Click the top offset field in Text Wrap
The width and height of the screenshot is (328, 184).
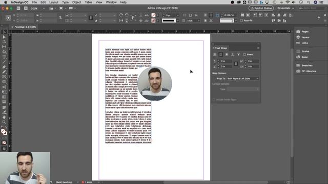coord(227,61)
